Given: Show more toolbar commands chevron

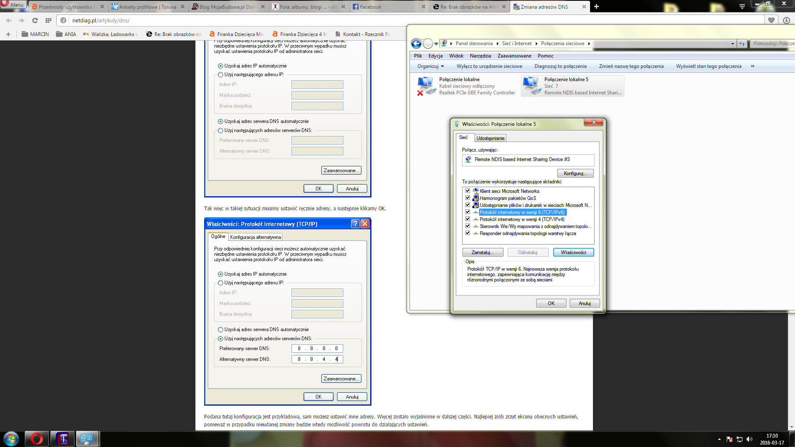Looking at the screenshot, I should [752, 66].
